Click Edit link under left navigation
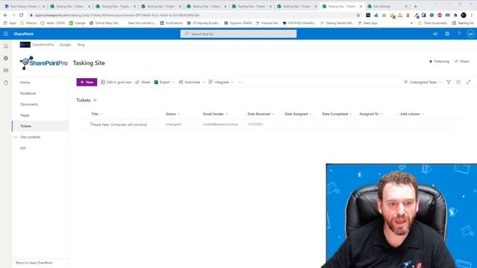The width and height of the screenshot is (477, 268). click(23, 148)
